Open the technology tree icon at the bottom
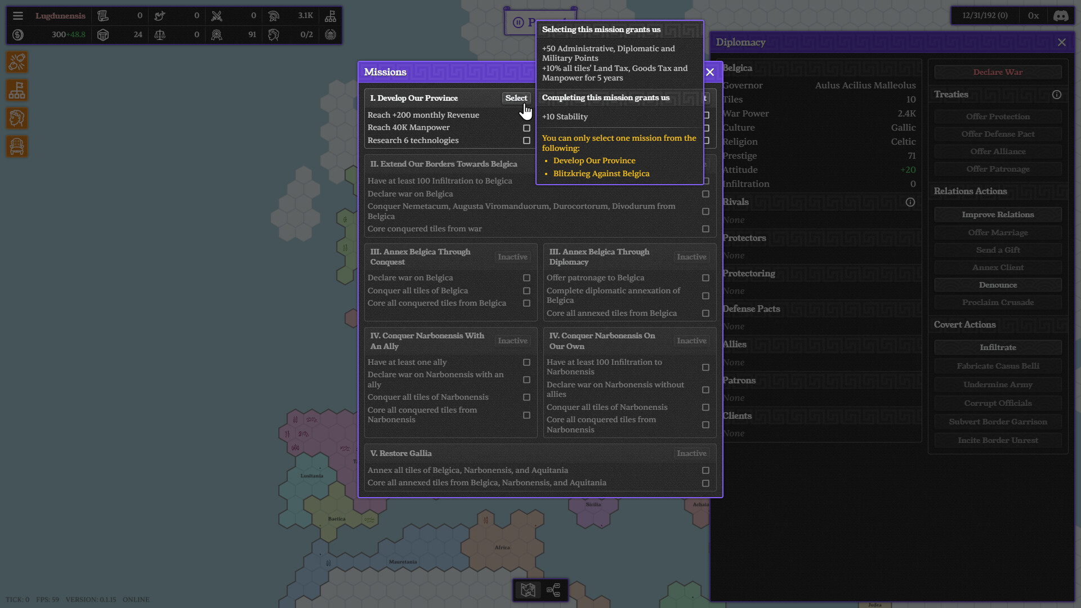This screenshot has width=1081, height=608. tap(554, 591)
